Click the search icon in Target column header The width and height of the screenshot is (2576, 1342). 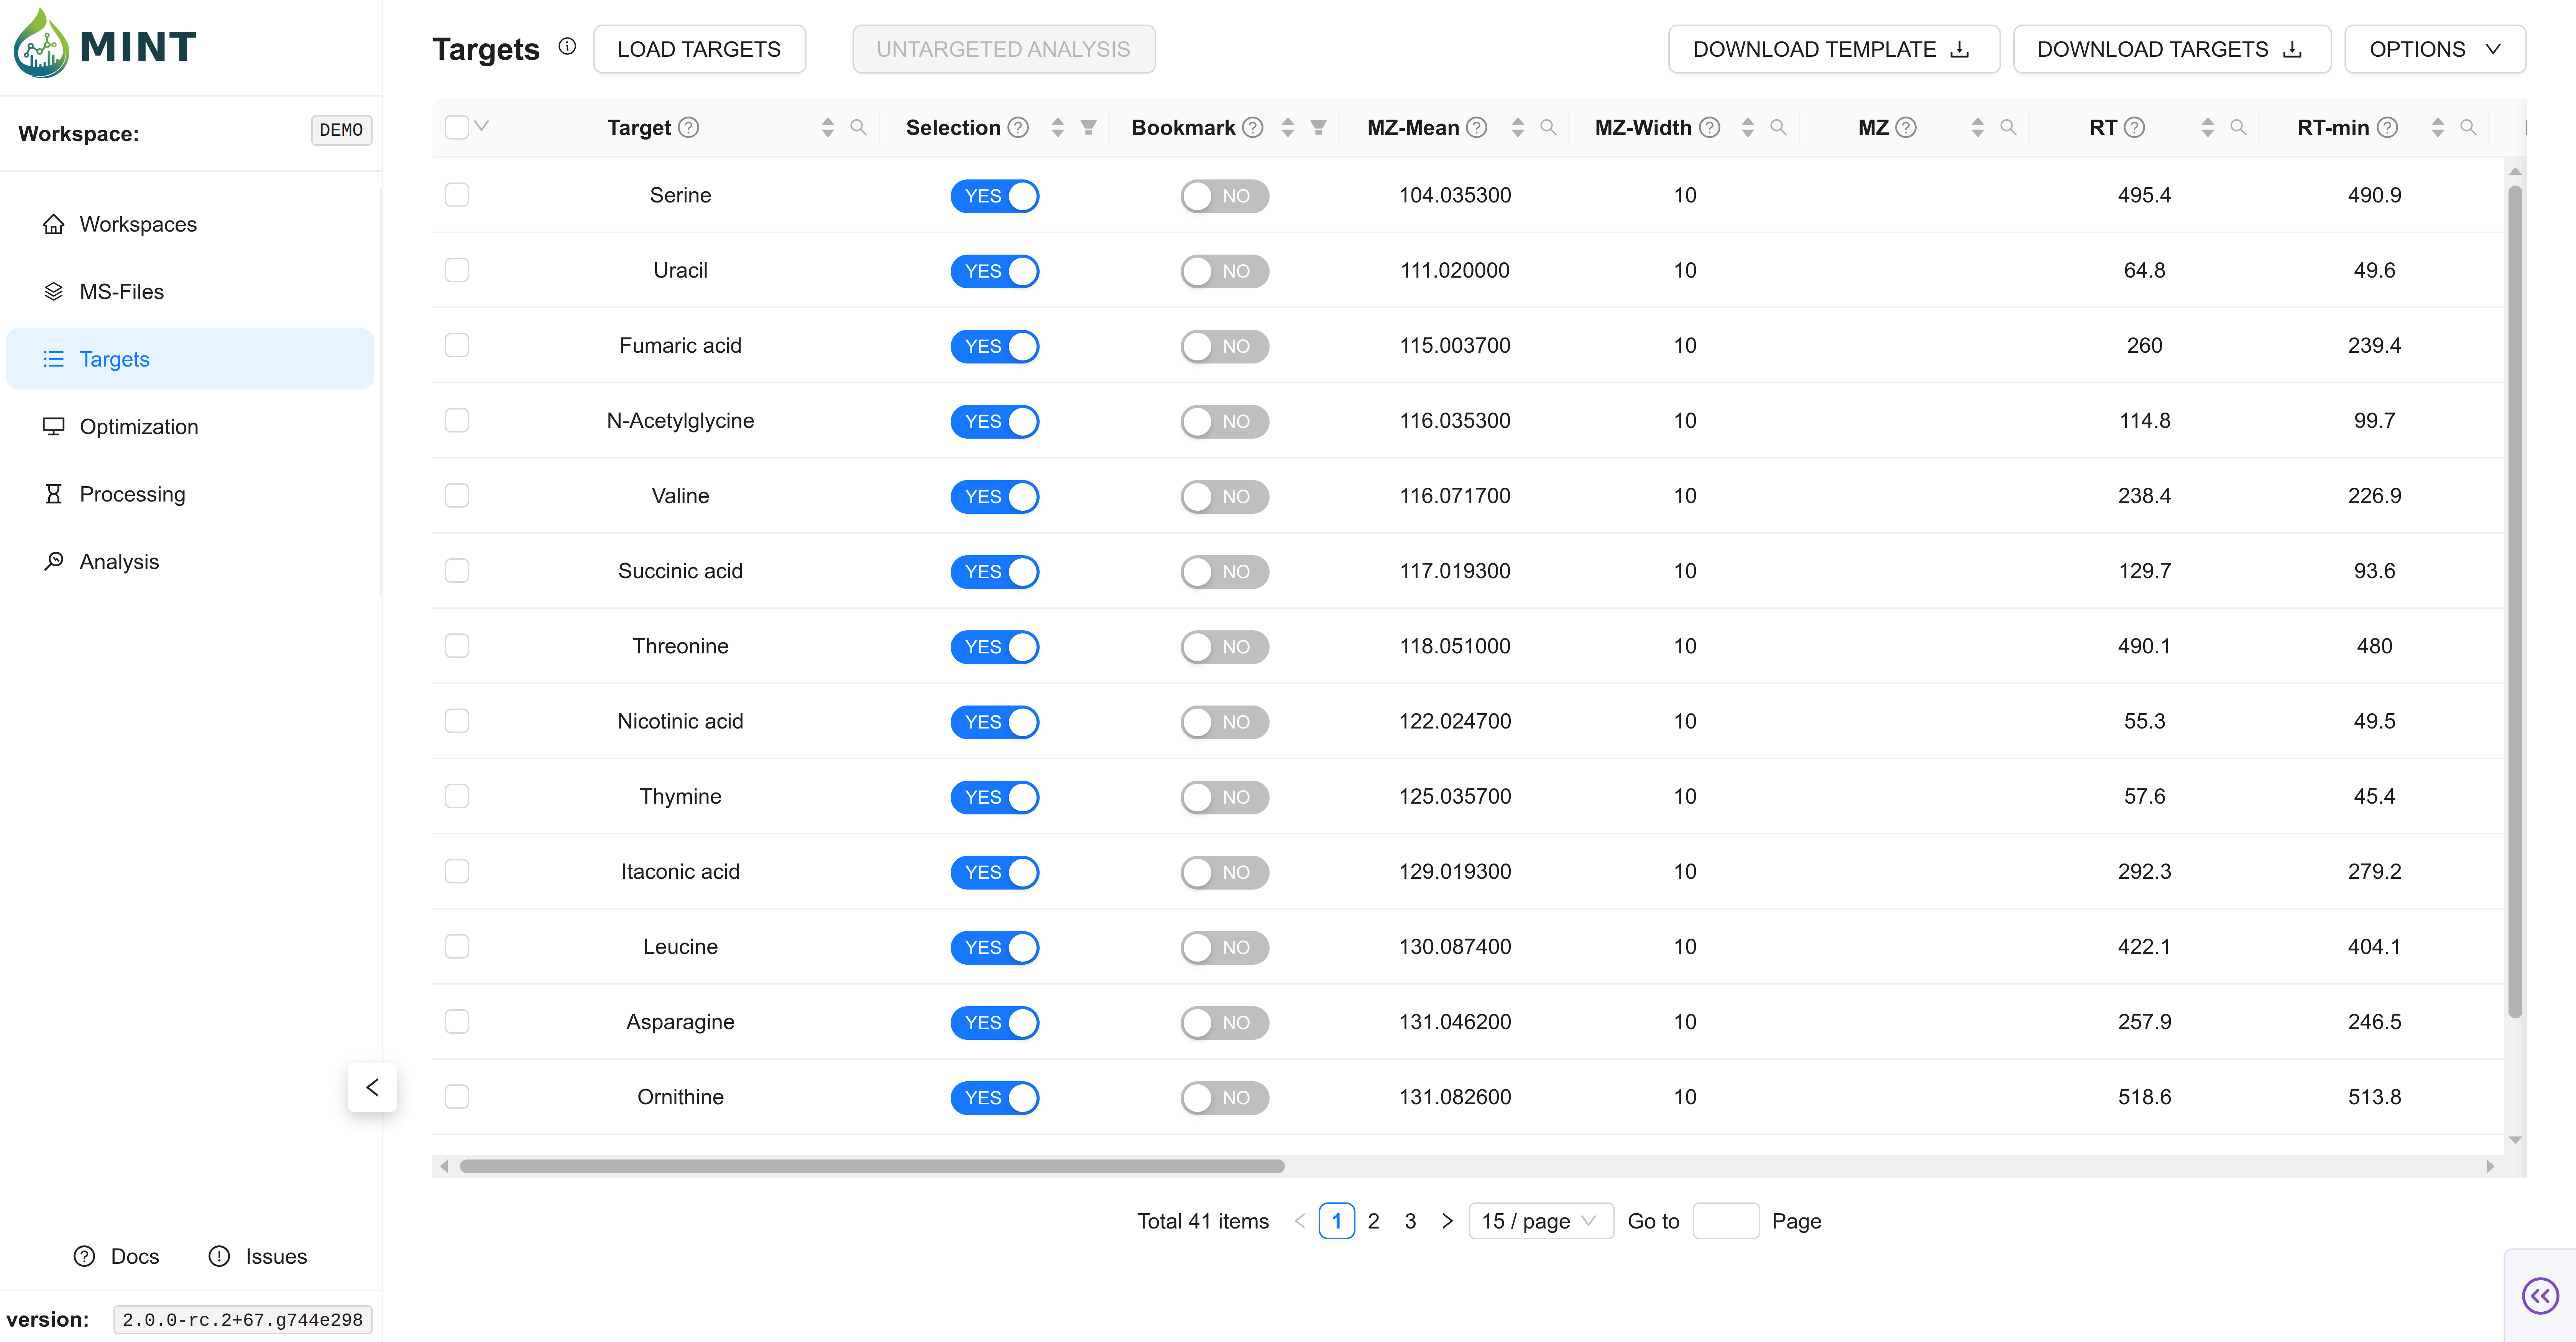click(x=858, y=127)
